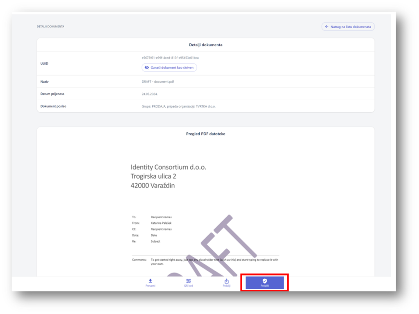Mark document as hidden via Označi button
Image resolution: width=419 pixels, height=314 pixels.
click(169, 67)
